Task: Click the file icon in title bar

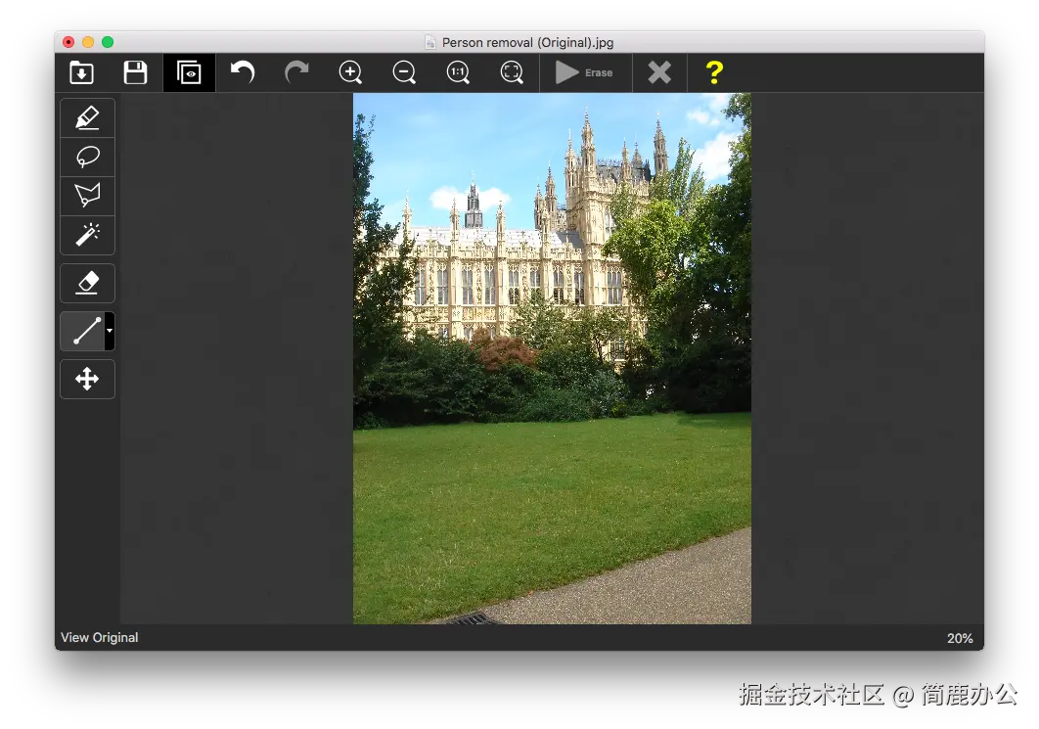Action: coord(430,42)
